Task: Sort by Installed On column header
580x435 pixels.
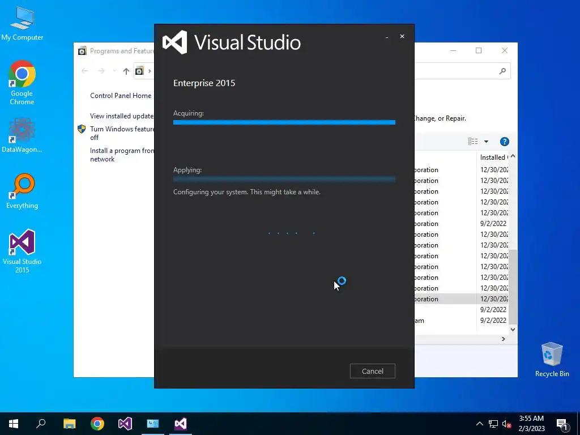Action: [493, 157]
